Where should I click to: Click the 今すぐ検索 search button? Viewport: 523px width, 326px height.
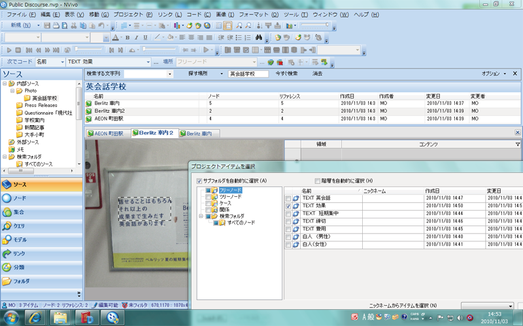pos(286,74)
